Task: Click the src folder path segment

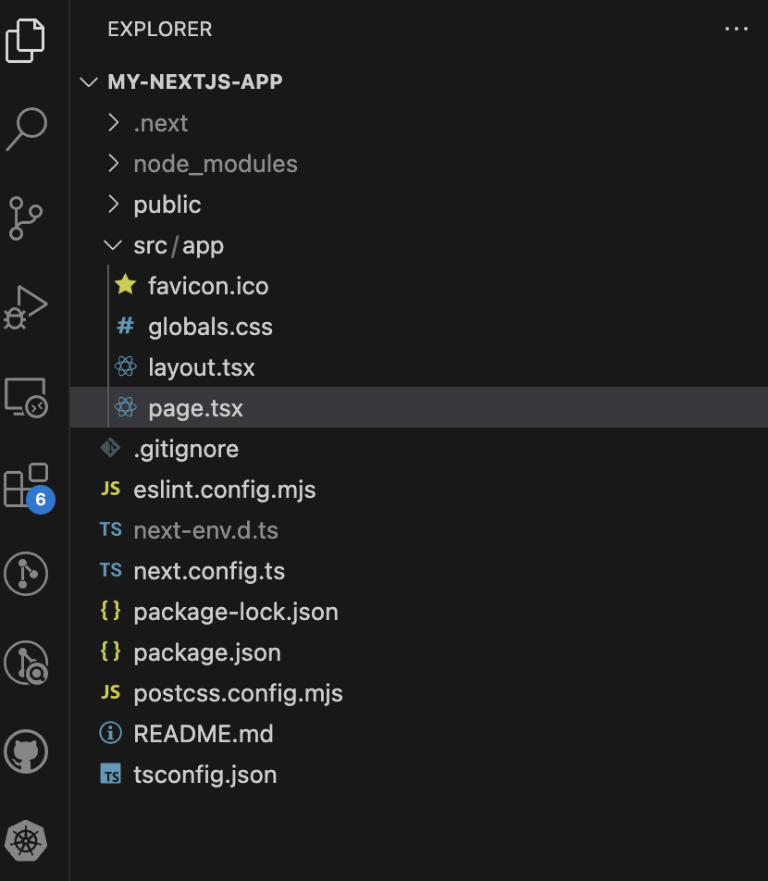Action: (151, 245)
